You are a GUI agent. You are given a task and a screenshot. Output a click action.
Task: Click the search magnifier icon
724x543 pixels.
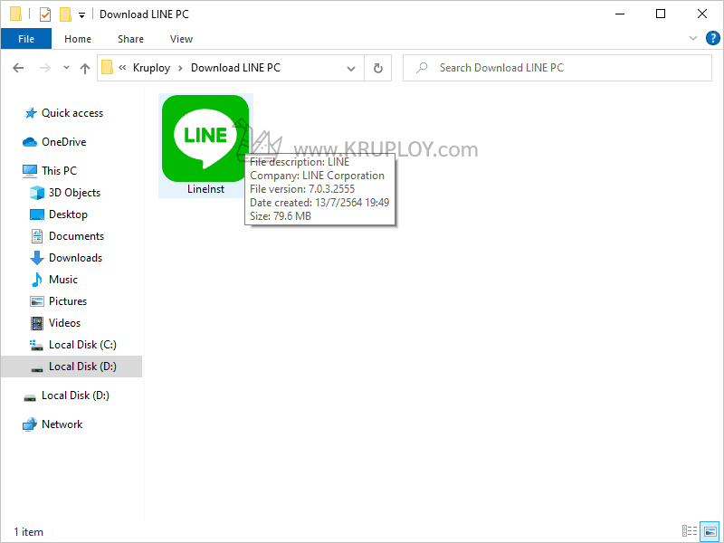[422, 68]
